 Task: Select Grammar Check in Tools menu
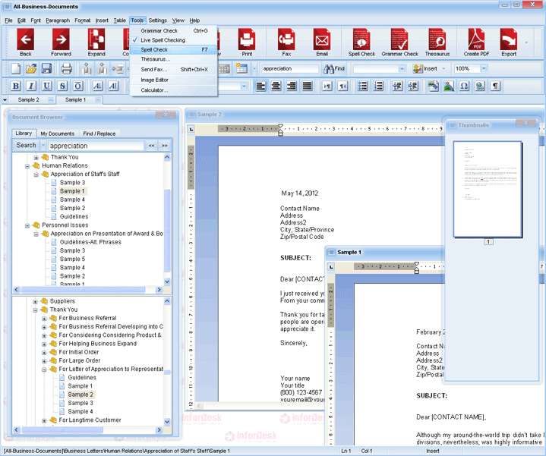pyautogui.click(x=173, y=30)
